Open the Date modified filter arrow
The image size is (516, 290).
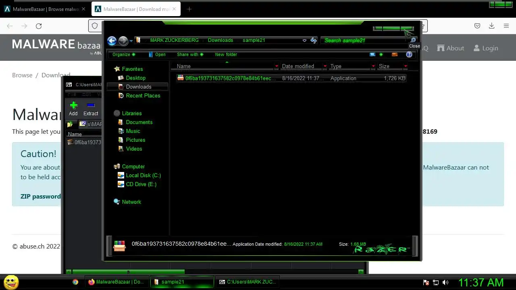click(325, 66)
